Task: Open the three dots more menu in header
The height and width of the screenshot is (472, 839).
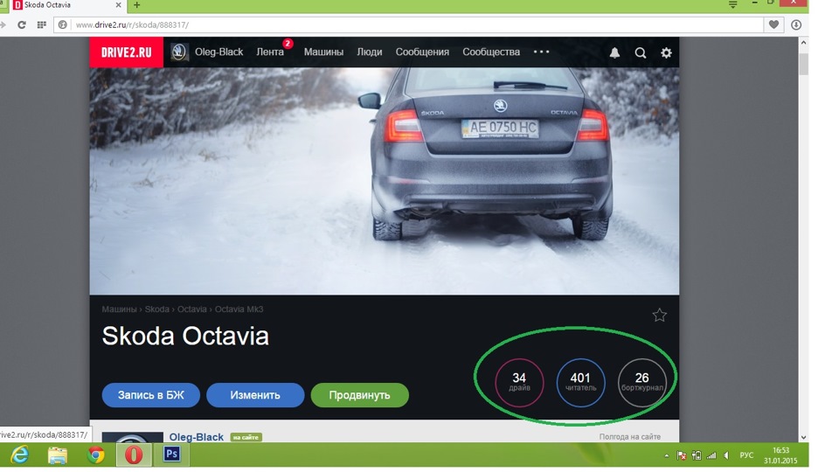Action: tap(542, 52)
